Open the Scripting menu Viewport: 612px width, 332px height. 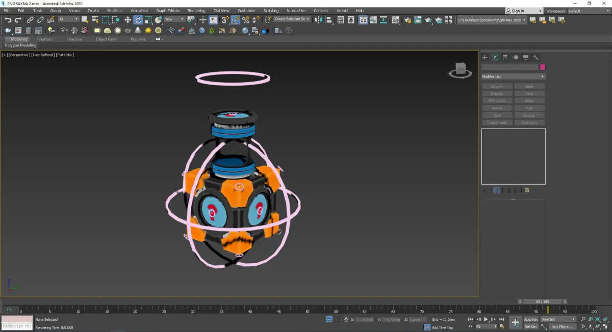[271, 11]
